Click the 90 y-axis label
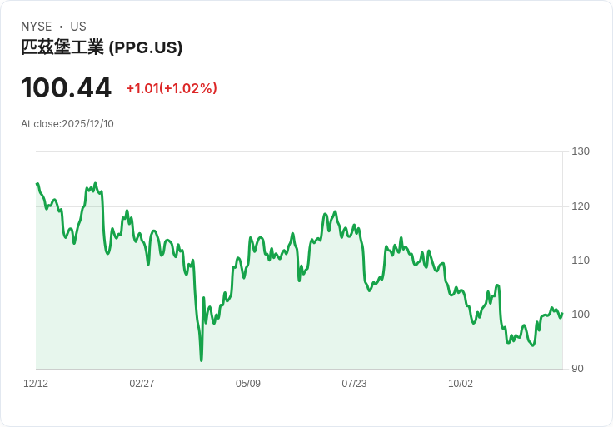The height and width of the screenshot is (427, 613). (x=577, y=369)
